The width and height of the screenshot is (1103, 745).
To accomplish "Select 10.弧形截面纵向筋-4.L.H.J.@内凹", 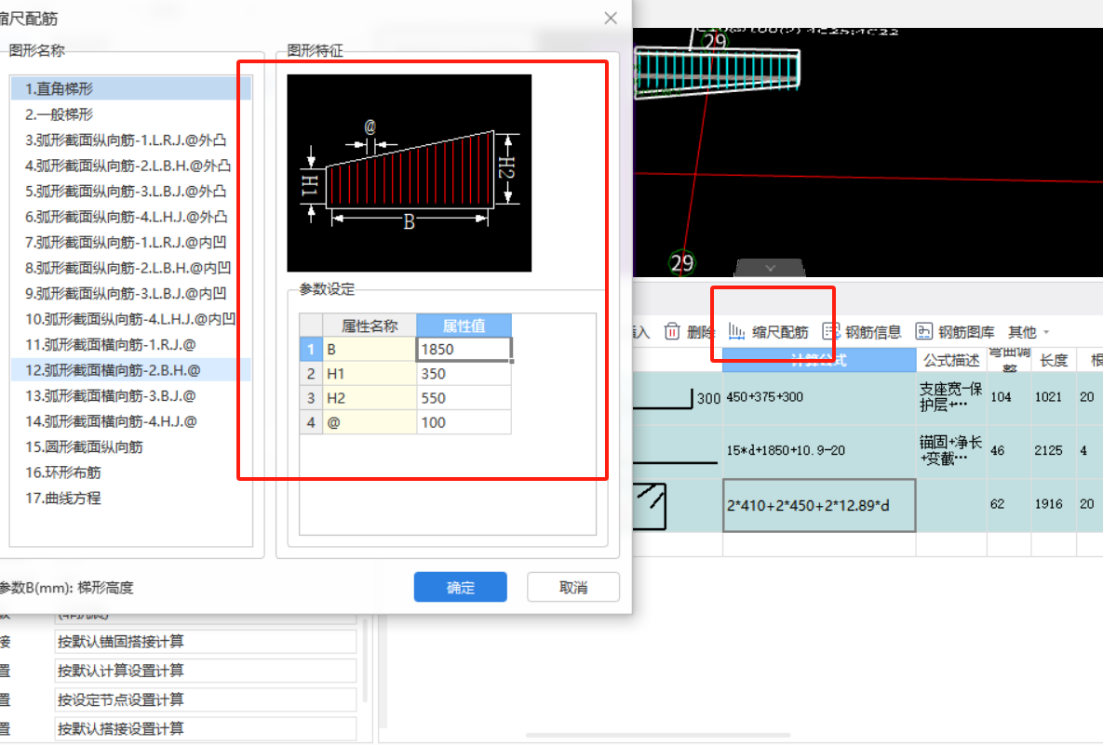I will [x=131, y=319].
